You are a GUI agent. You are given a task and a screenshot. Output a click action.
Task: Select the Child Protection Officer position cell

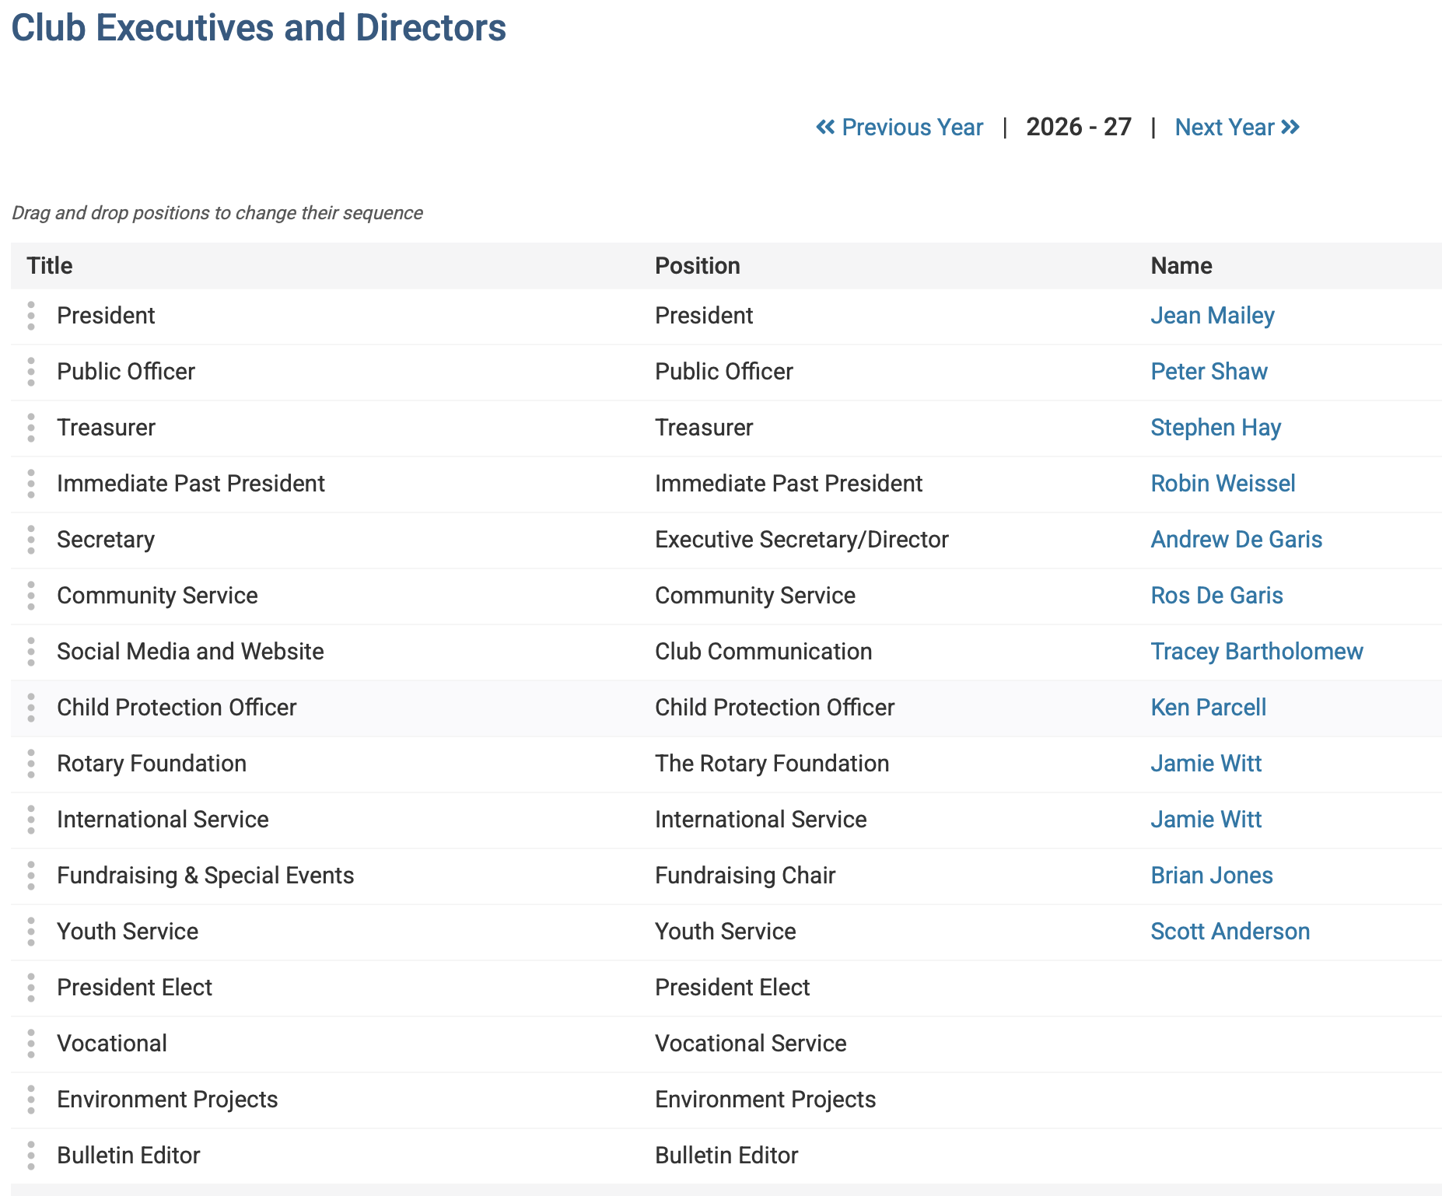point(775,708)
